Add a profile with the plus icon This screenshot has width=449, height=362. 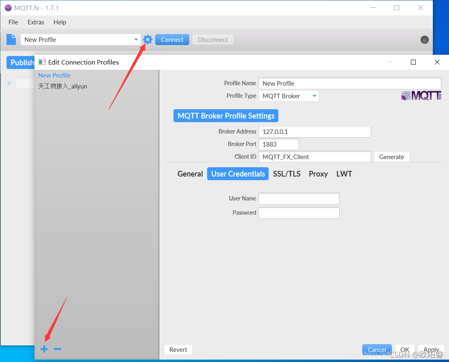(44, 349)
